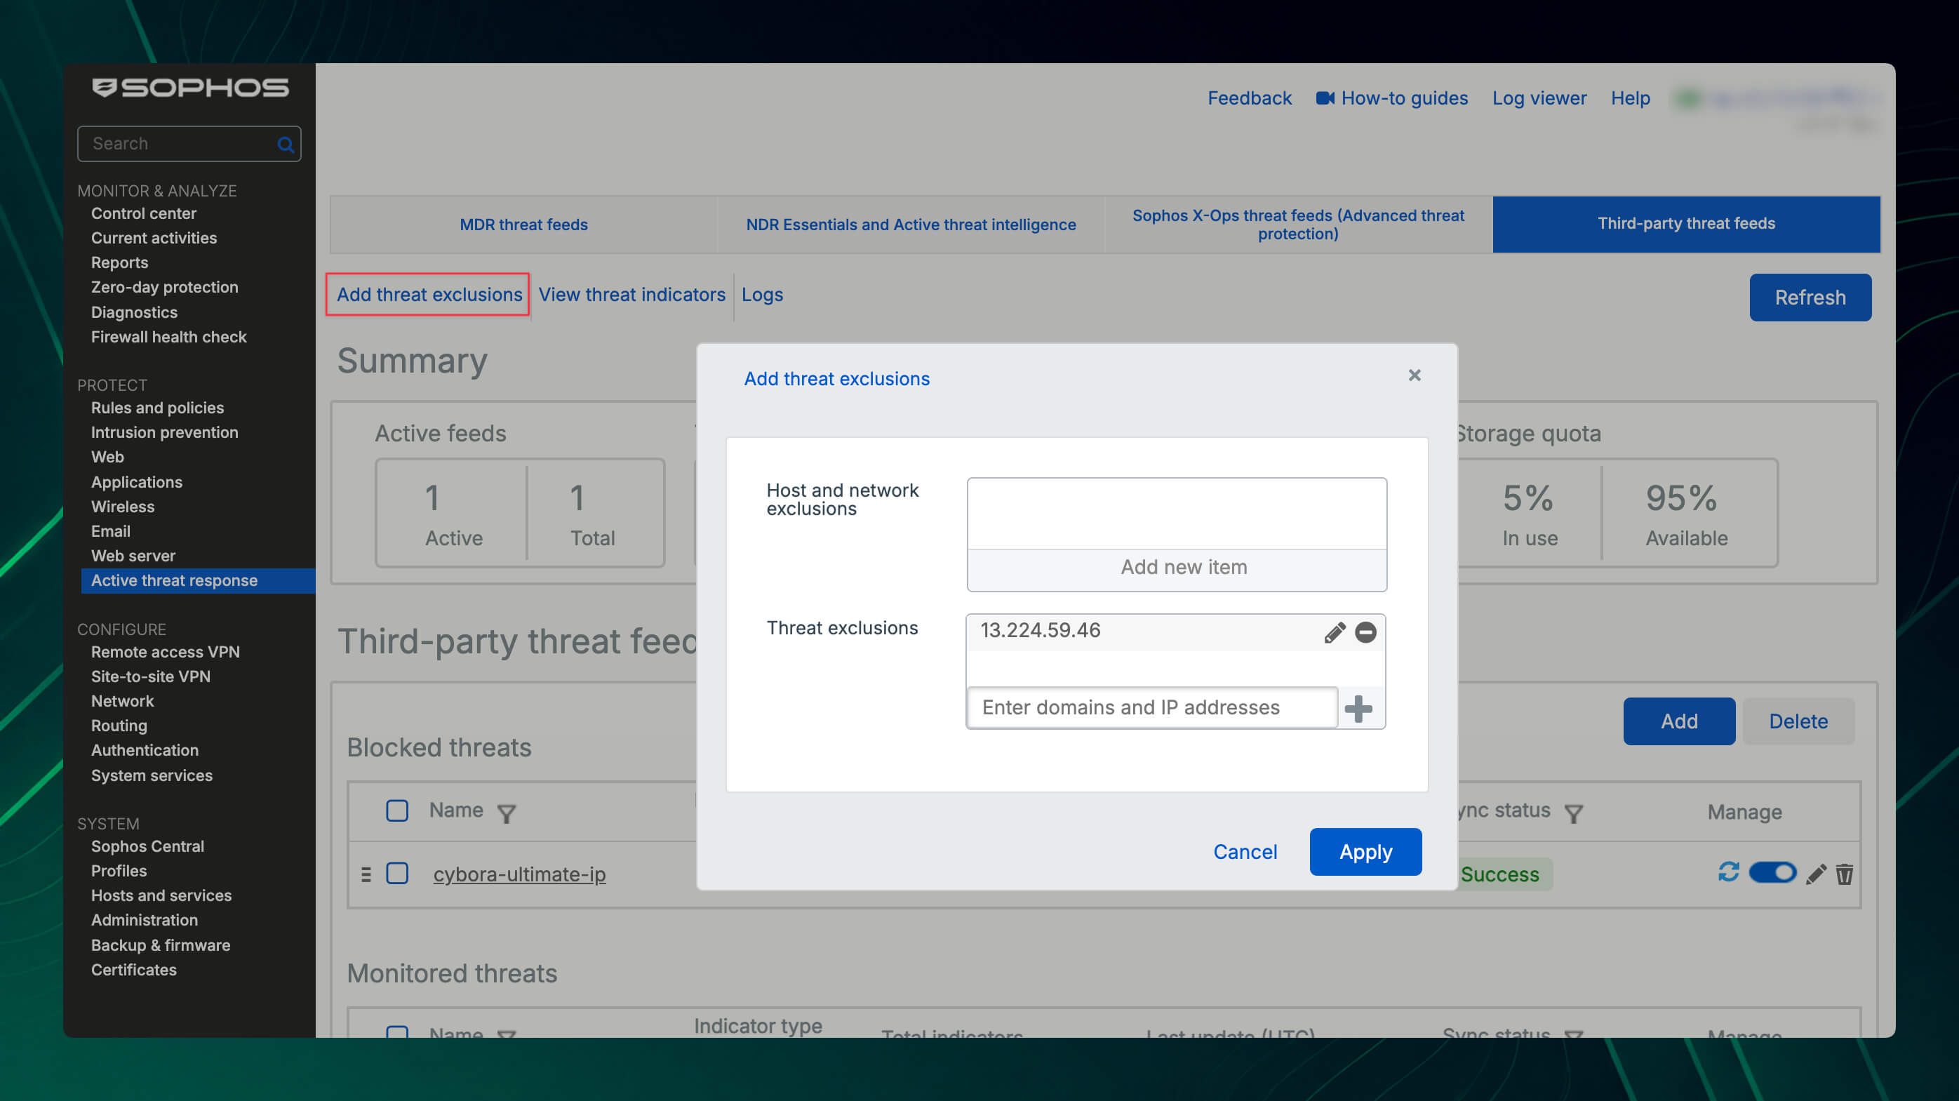Viewport: 1959px width, 1101px height.
Task: Select Third-party threat feeds tab
Action: pos(1686,224)
